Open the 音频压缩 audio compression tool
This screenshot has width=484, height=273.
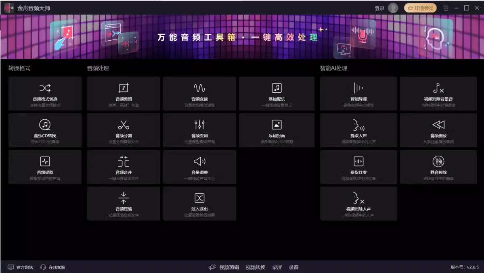(x=124, y=204)
